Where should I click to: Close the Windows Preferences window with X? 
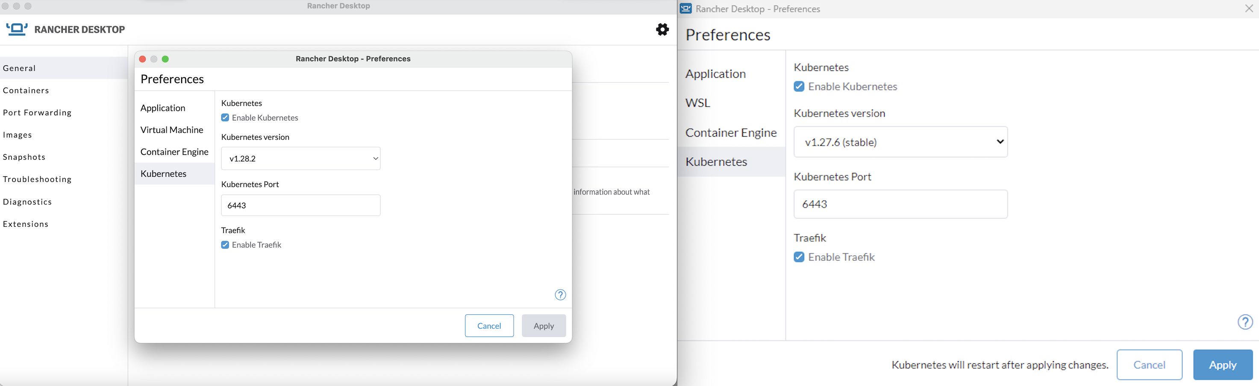tap(1249, 9)
